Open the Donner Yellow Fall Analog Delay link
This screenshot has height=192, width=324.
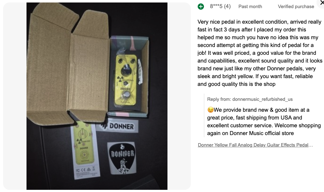point(255,145)
